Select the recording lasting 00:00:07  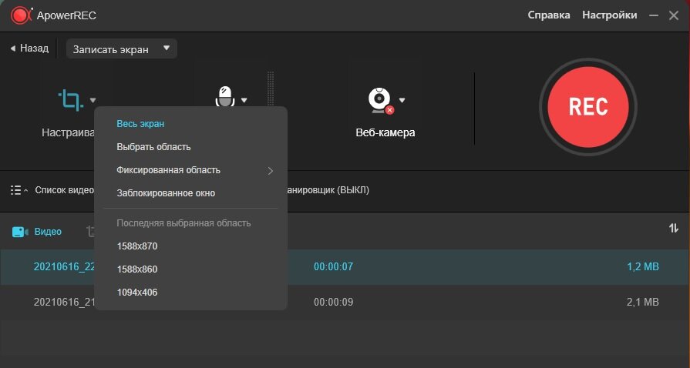tap(333, 267)
